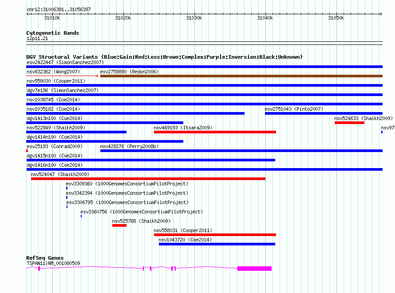Image resolution: width=395 pixels, height=293 pixels.
Task: Open nsv525788 (Shaikh2009) variant label
Action: pyautogui.click(x=141, y=221)
